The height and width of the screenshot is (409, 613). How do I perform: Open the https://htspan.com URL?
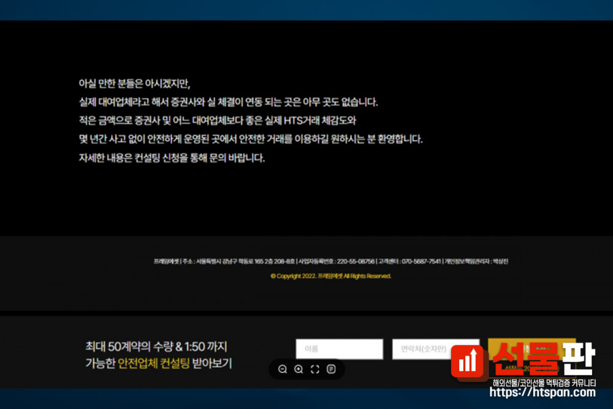[543, 393]
